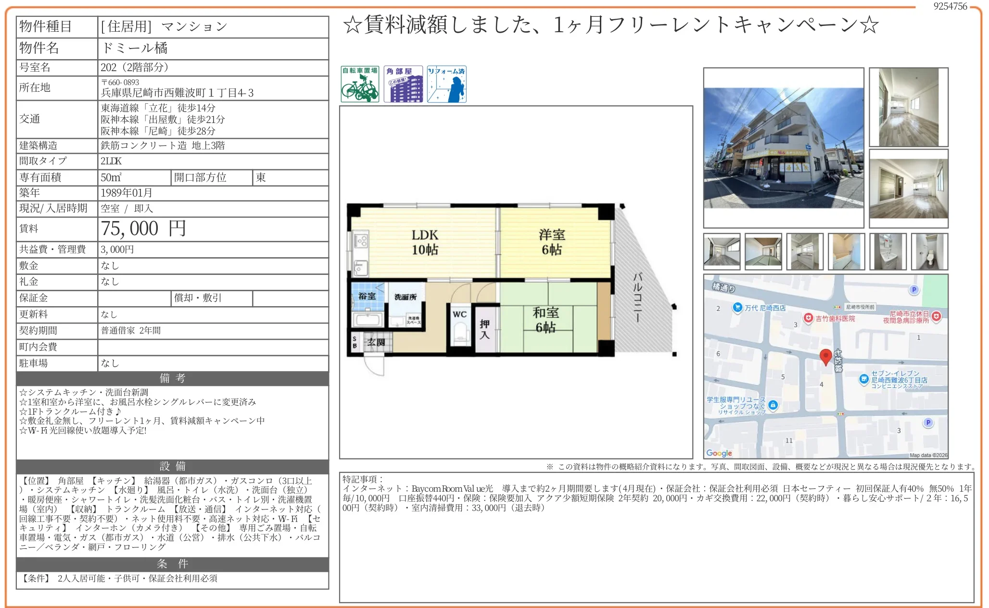The width and height of the screenshot is (989, 608).
Task: Click the Map data ©2026 label
Action: [932, 455]
